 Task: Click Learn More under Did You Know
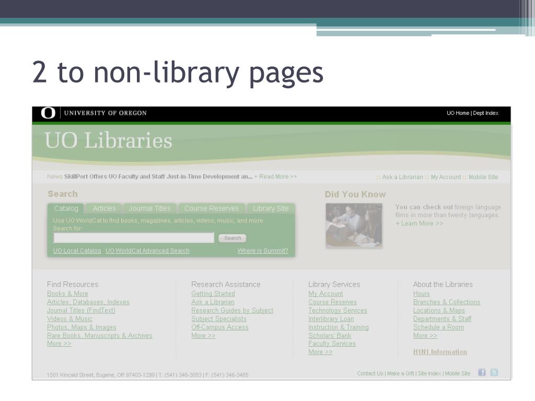point(420,223)
